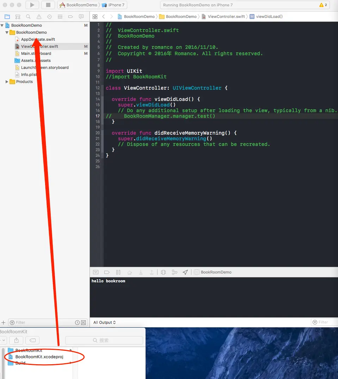Image resolution: width=338 pixels, height=379 pixels.
Task: Open ViewController.swift jump bar segment
Action: (223, 17)
